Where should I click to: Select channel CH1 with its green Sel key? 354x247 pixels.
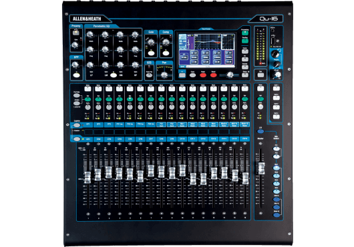coord(87,99)
